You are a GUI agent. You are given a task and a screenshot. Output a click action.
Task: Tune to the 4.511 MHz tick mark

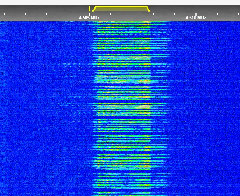217,14
